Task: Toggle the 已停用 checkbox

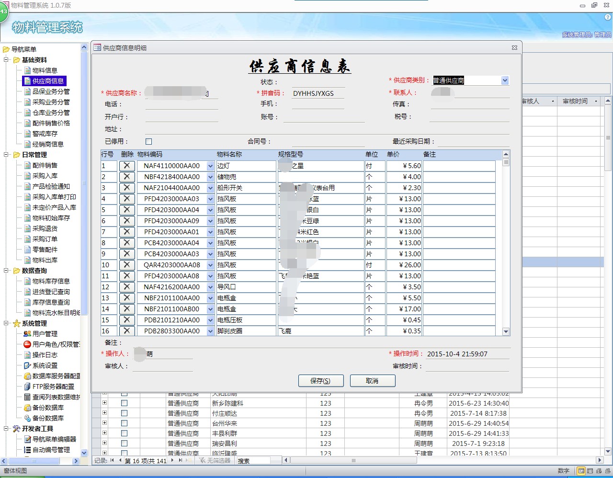Action: tap(148, 141)
